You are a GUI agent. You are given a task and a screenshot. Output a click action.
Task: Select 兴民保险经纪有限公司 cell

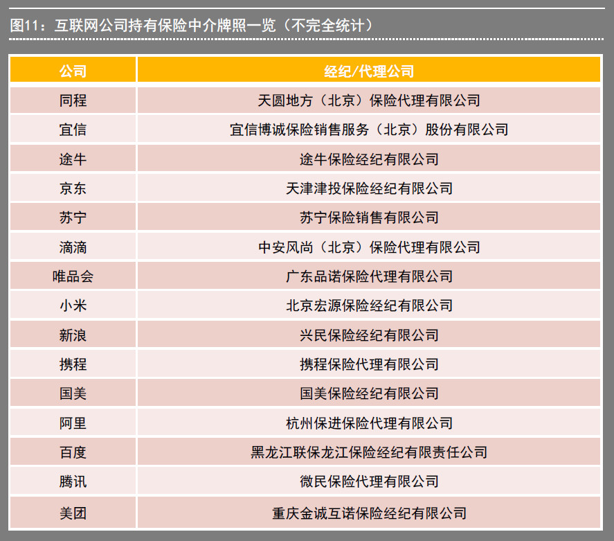pyautogui.click(x=369, y=335)
